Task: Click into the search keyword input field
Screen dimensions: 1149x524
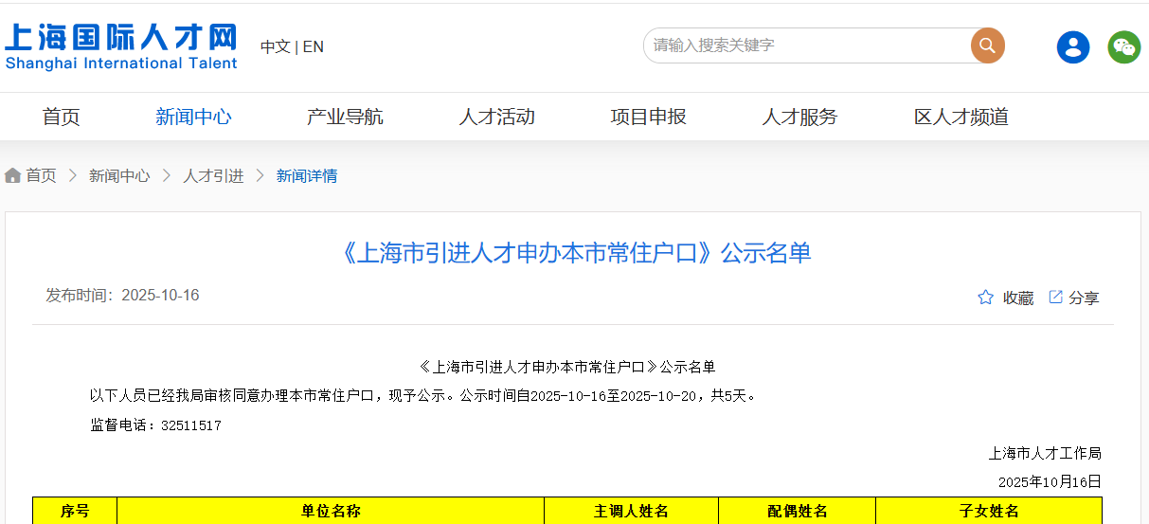Action: coord(805,45)
